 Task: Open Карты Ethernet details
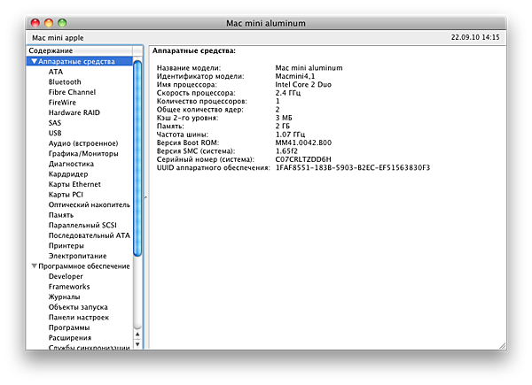click(74, 184)
